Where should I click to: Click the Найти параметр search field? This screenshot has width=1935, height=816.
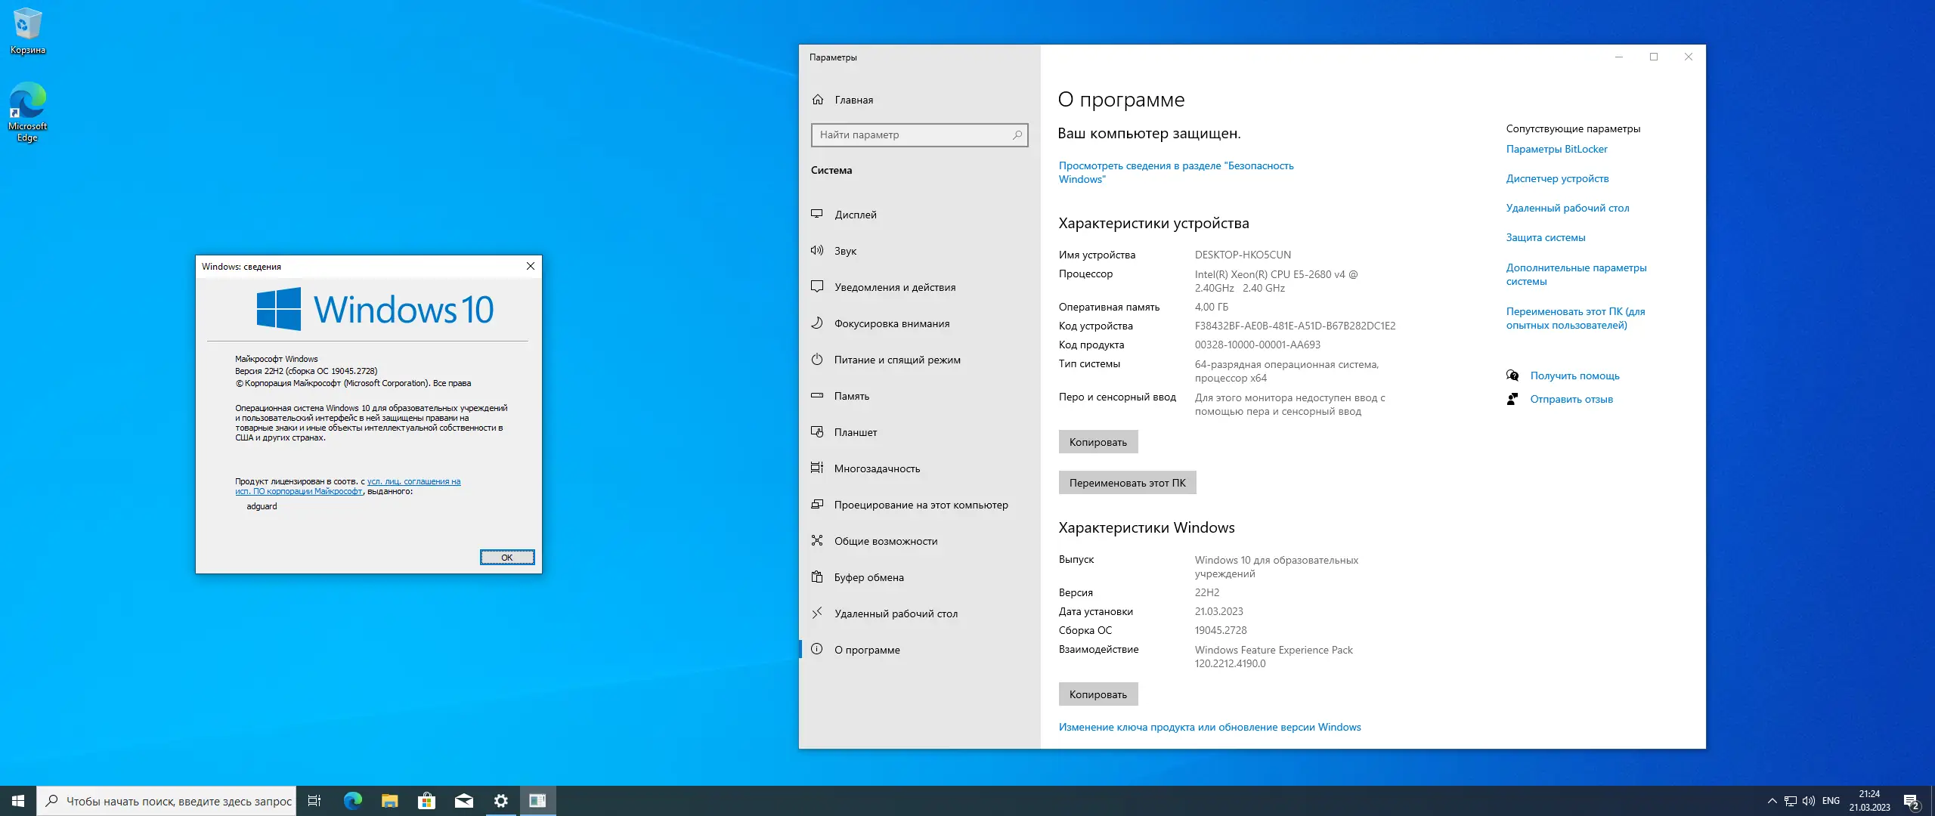[919, 134]
